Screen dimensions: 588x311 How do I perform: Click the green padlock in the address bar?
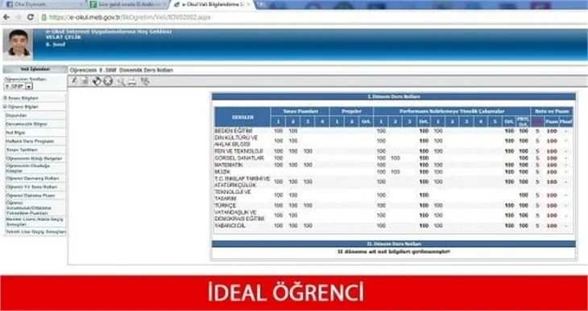(44, 17)
